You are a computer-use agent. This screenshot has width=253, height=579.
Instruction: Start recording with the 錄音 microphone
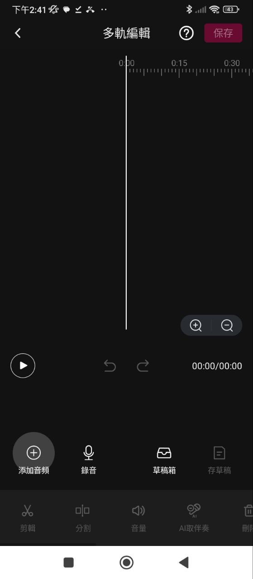tap(89, 459)
